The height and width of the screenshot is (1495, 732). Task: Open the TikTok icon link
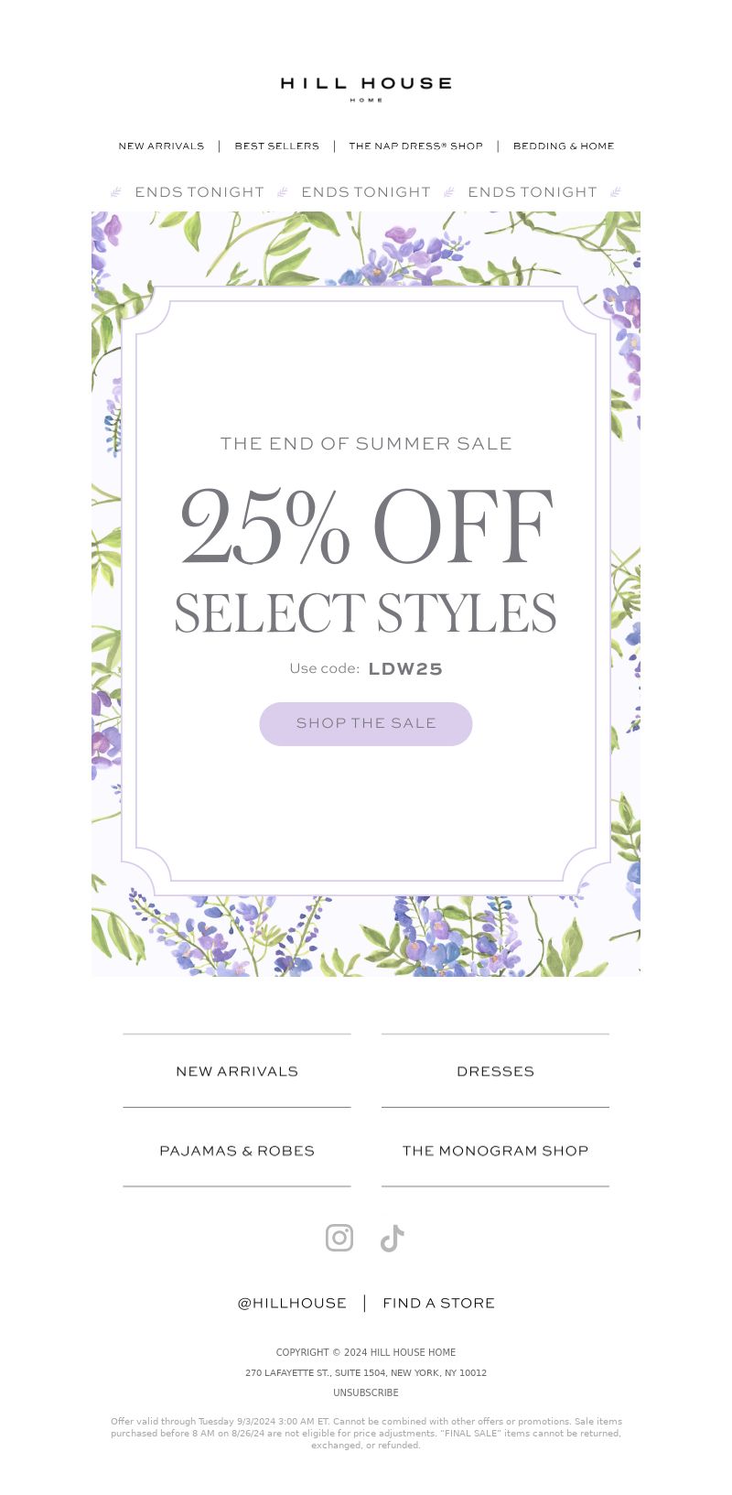click(x=393, y=1238)
